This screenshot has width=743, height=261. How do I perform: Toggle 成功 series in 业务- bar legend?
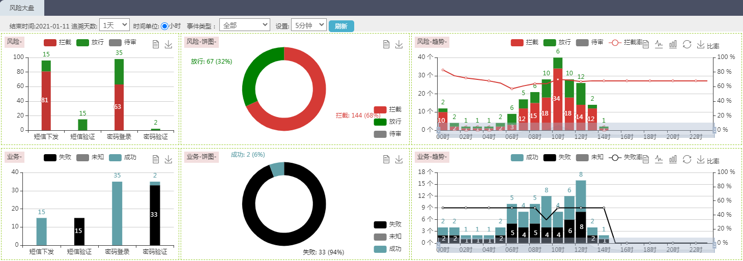click(123, 157)
